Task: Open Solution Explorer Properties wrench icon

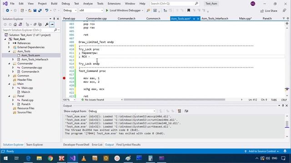Action: (46, 24)
